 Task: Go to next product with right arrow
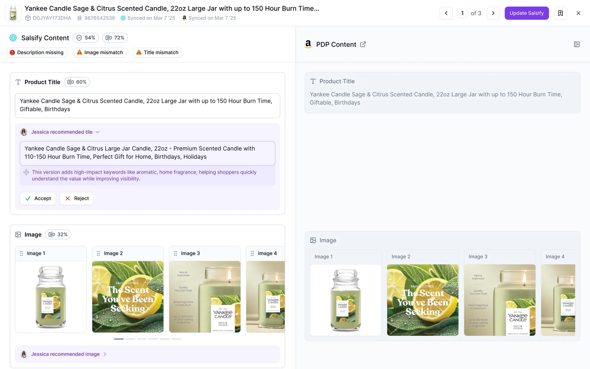[493, 13]
